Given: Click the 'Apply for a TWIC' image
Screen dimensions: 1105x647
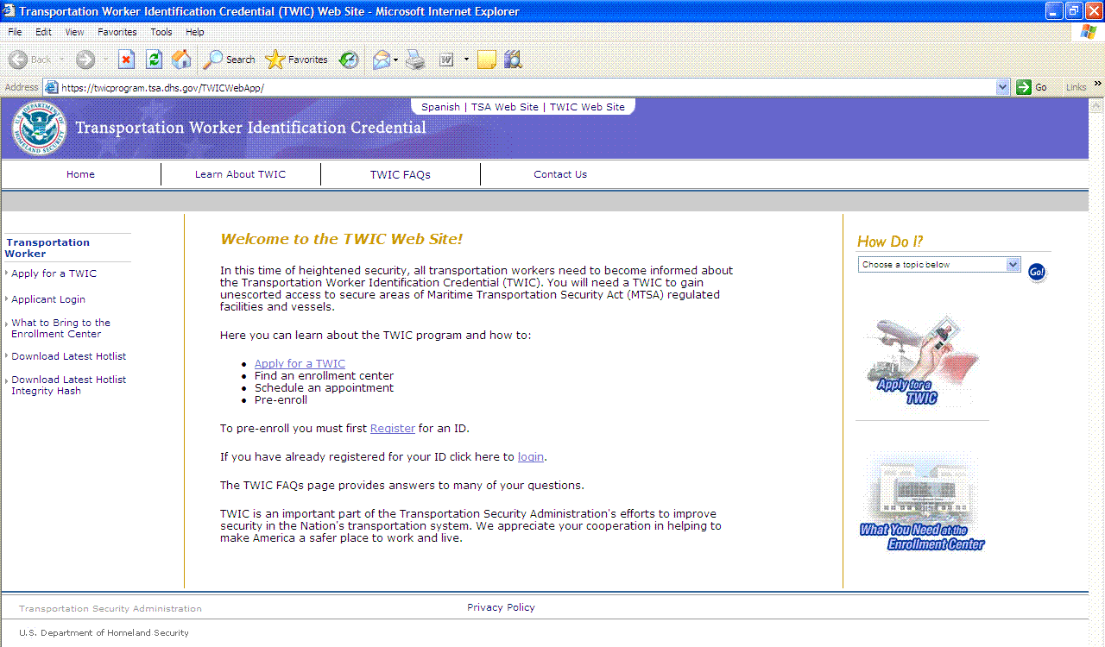Looking at the screenshot, I should (922, 361).
